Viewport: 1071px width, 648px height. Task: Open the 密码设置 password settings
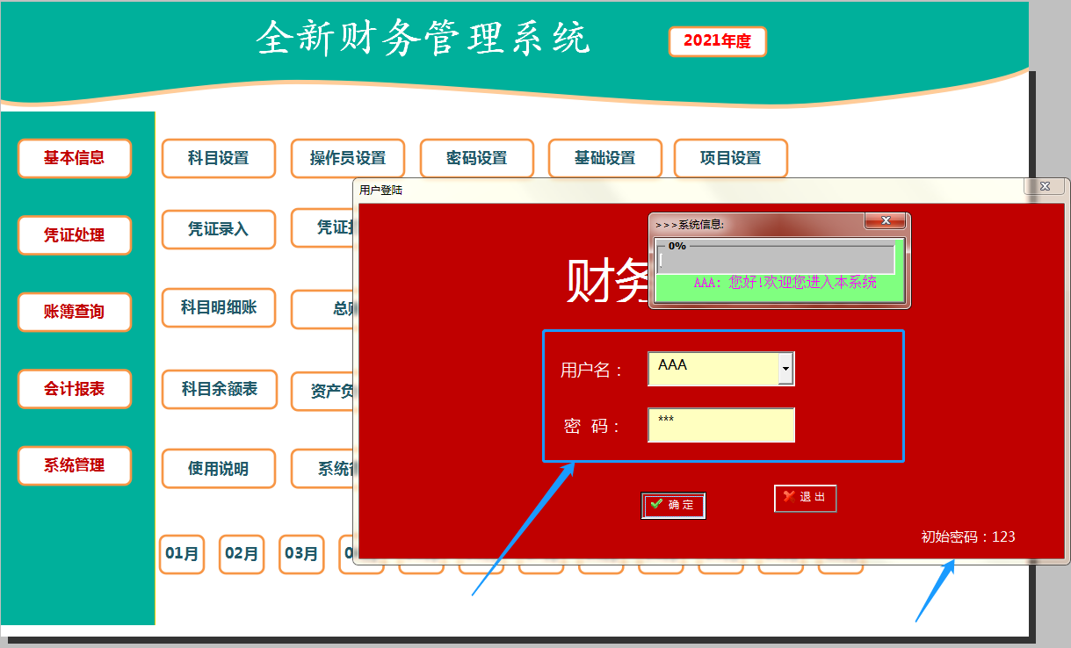click(x=476, y=158)
